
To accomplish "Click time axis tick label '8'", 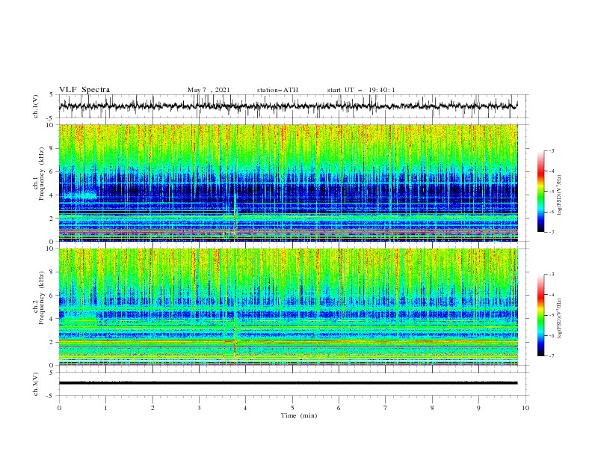I will [x=432, y=408].
